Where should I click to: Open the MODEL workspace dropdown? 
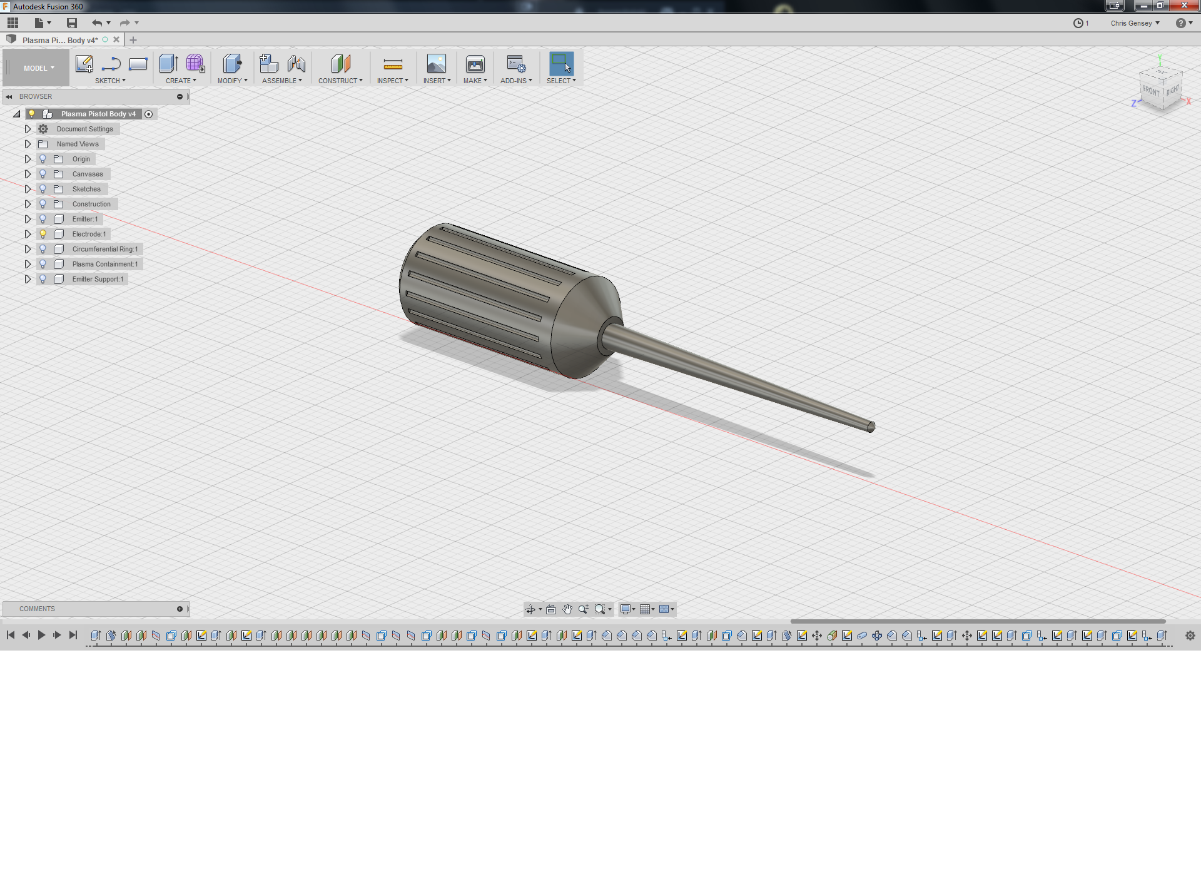pyautogui.click(x=39, y=68)
